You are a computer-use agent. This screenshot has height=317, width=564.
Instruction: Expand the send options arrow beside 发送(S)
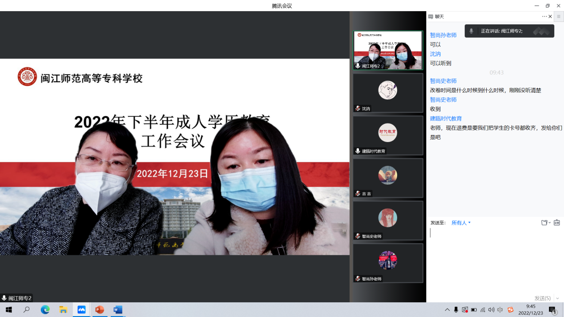point(558,298)
